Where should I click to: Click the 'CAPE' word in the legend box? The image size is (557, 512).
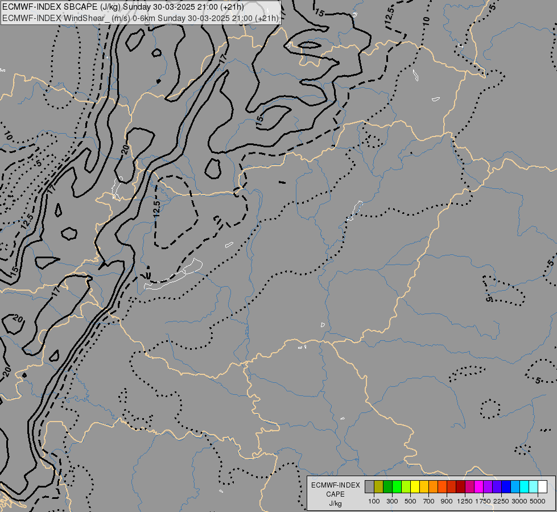click(x=335, y=494)
